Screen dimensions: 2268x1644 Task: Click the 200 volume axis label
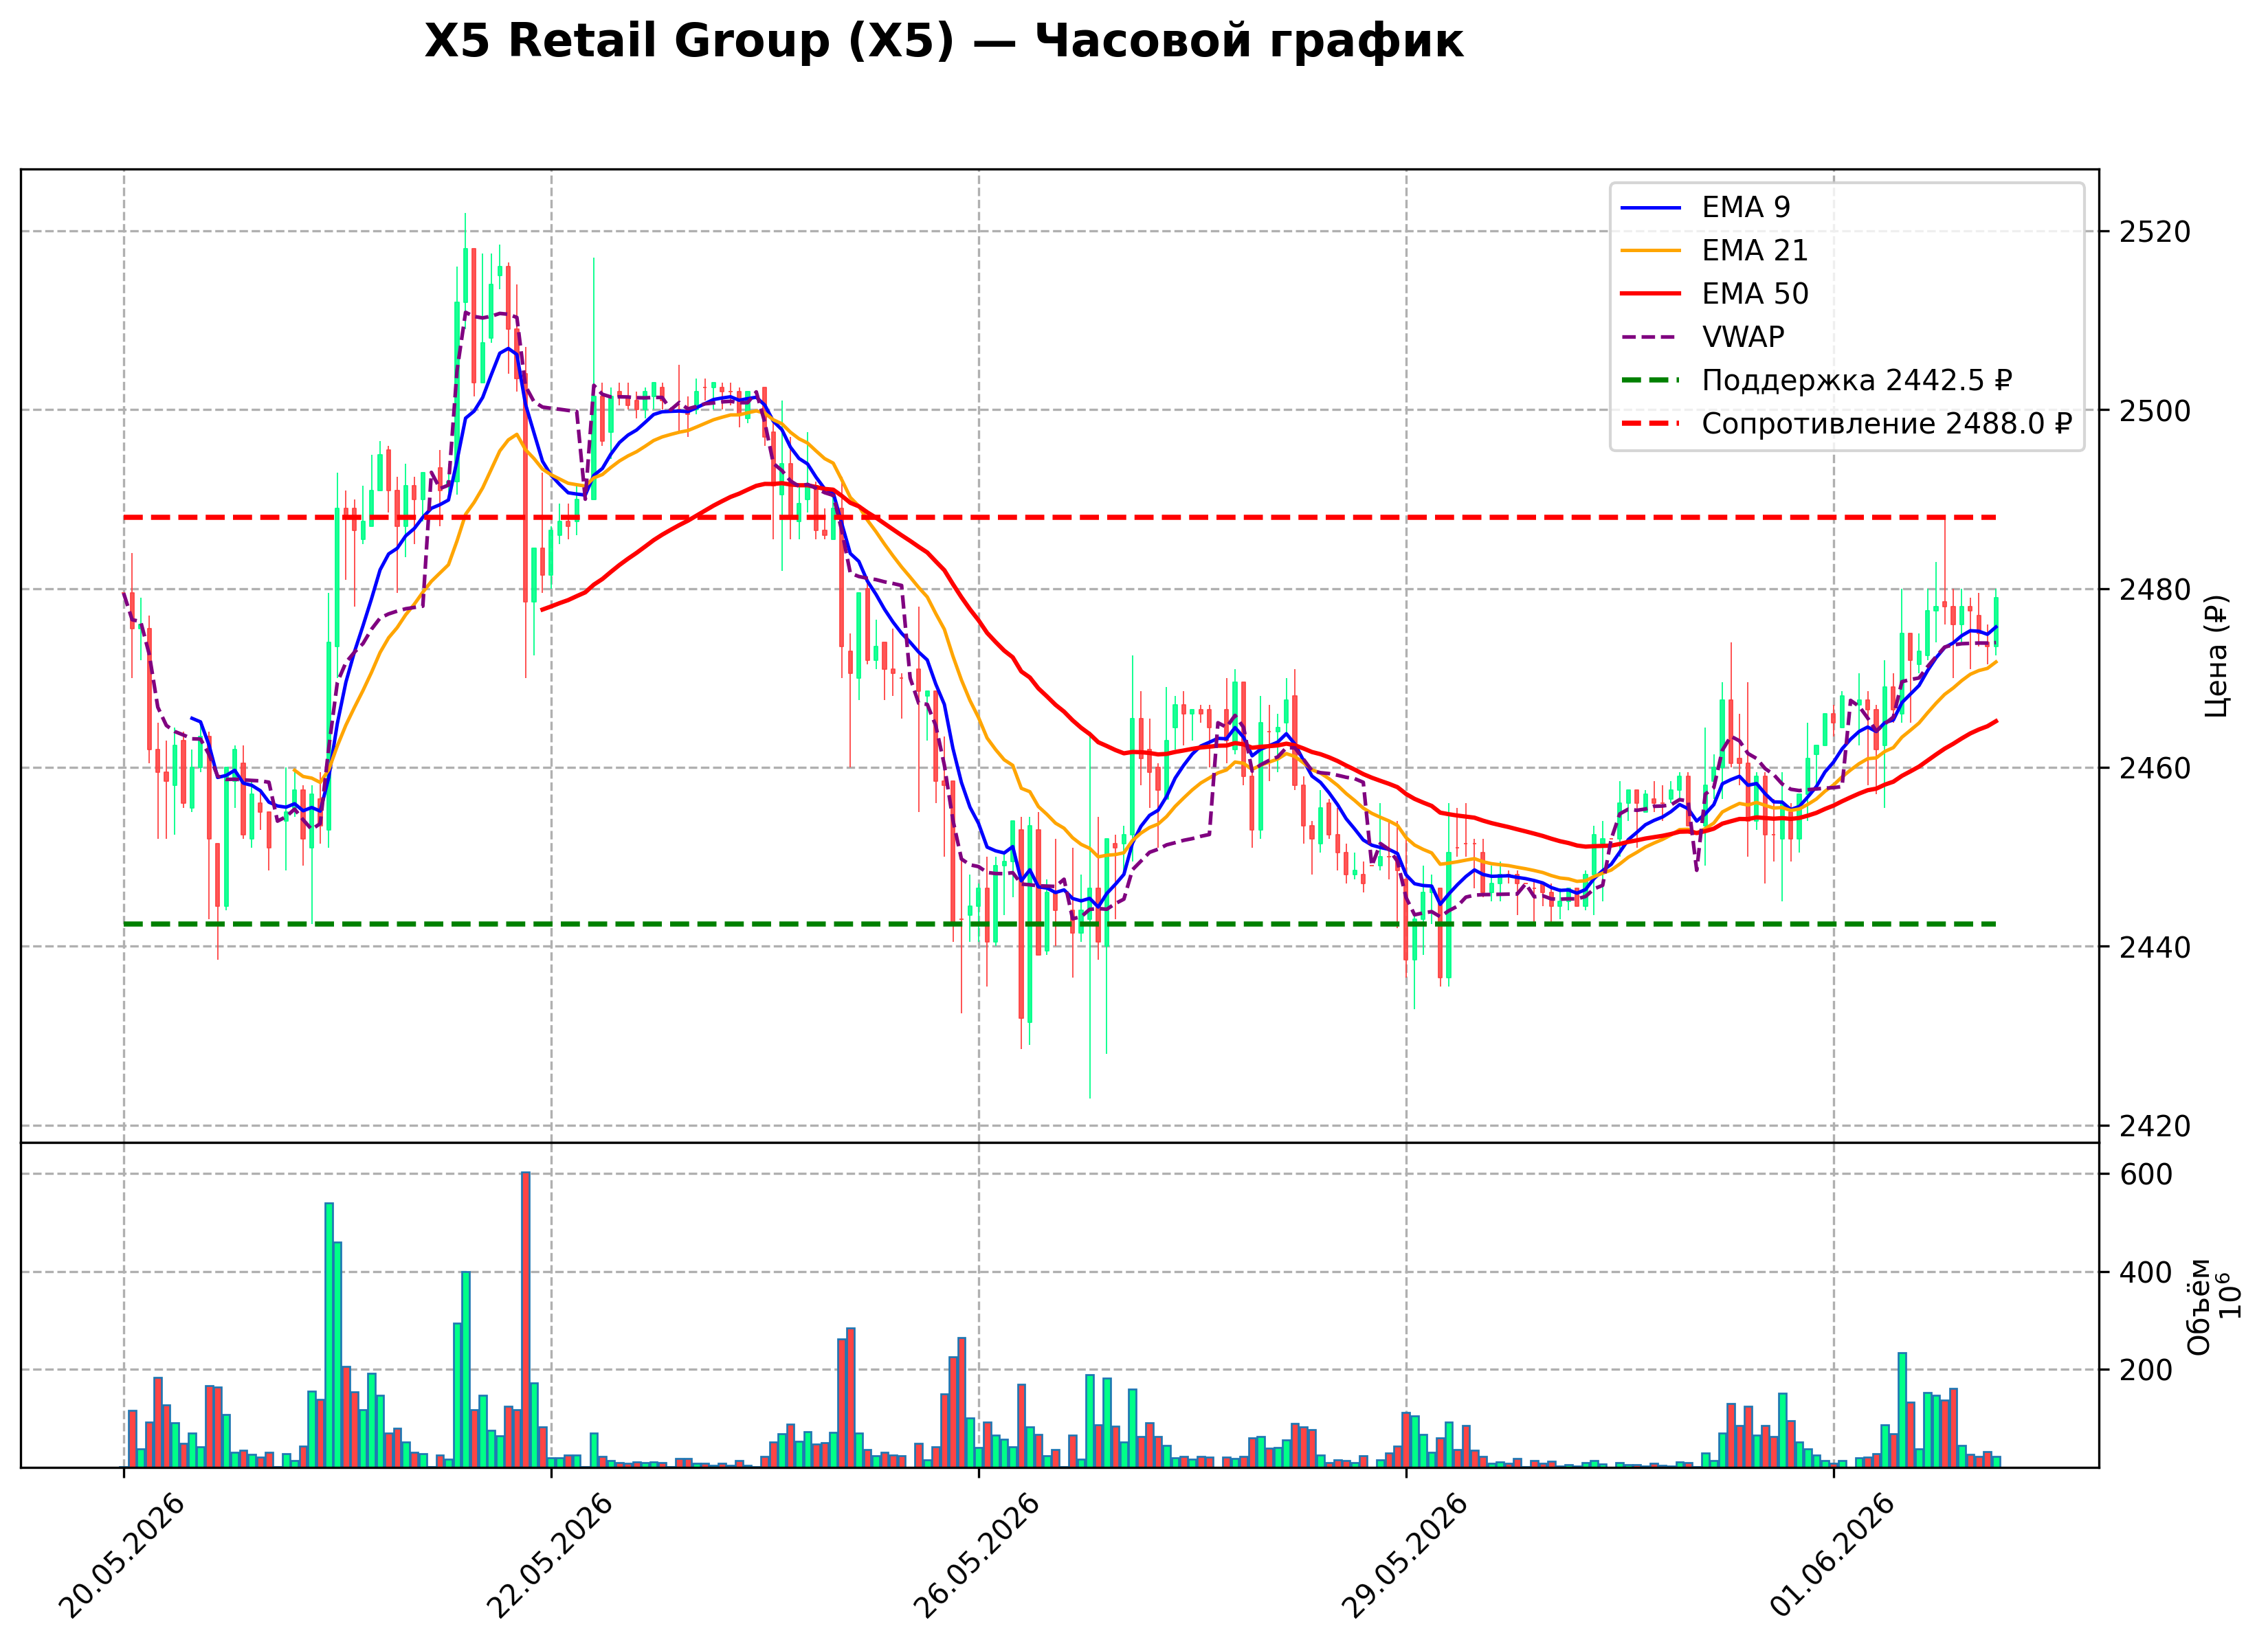(x=2147, y=1371)
